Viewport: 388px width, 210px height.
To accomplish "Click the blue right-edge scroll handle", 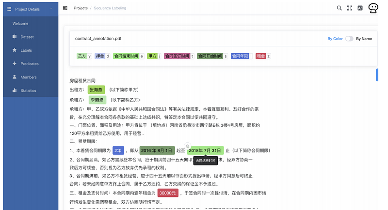I will tap(377, 75).
